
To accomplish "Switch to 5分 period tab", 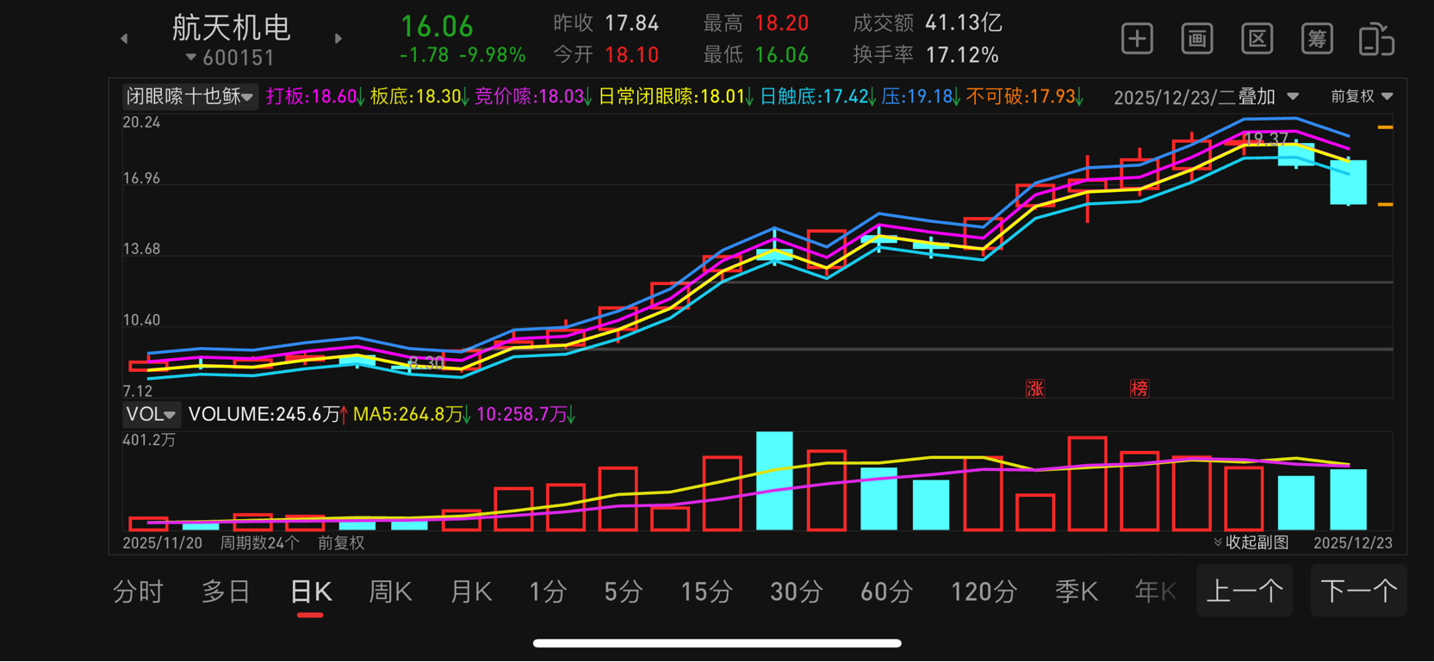I will 623,591.
